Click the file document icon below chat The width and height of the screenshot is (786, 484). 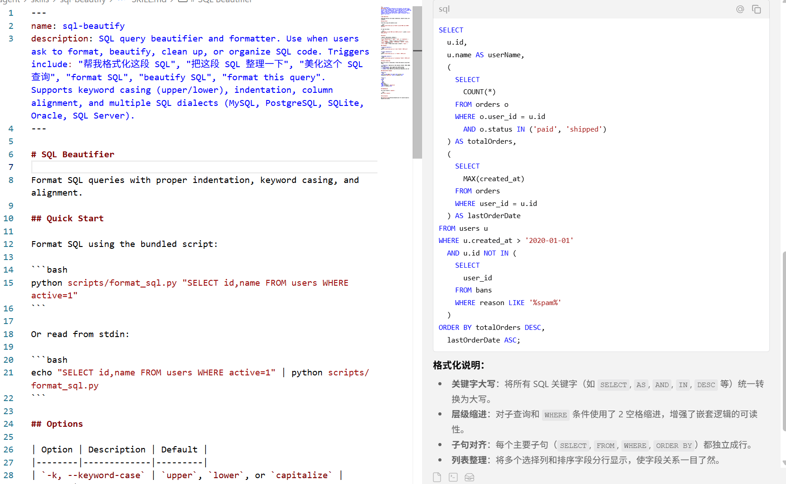(437, 477)
